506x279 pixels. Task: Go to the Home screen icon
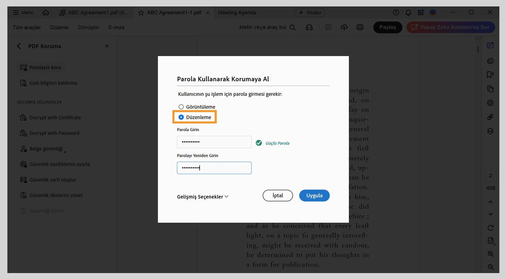click(46, 13)
